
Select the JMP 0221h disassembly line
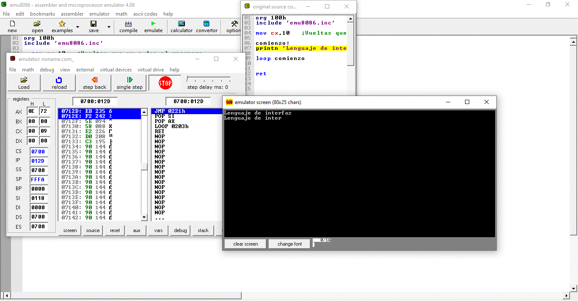[187, 111]
